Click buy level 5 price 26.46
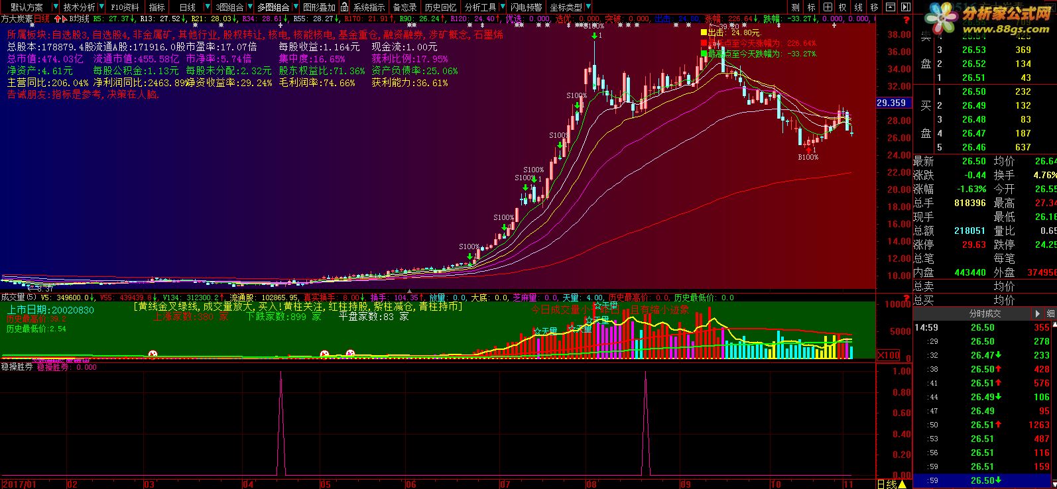 click(974, 147)
